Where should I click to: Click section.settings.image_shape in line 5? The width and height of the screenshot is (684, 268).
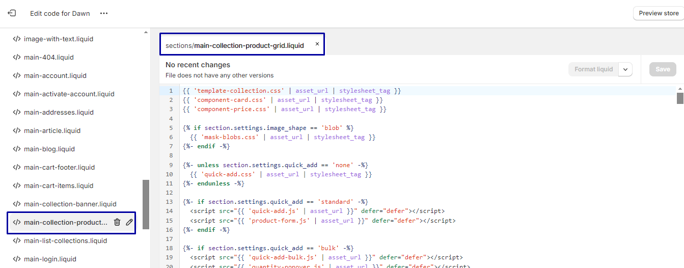click(257, 128)
